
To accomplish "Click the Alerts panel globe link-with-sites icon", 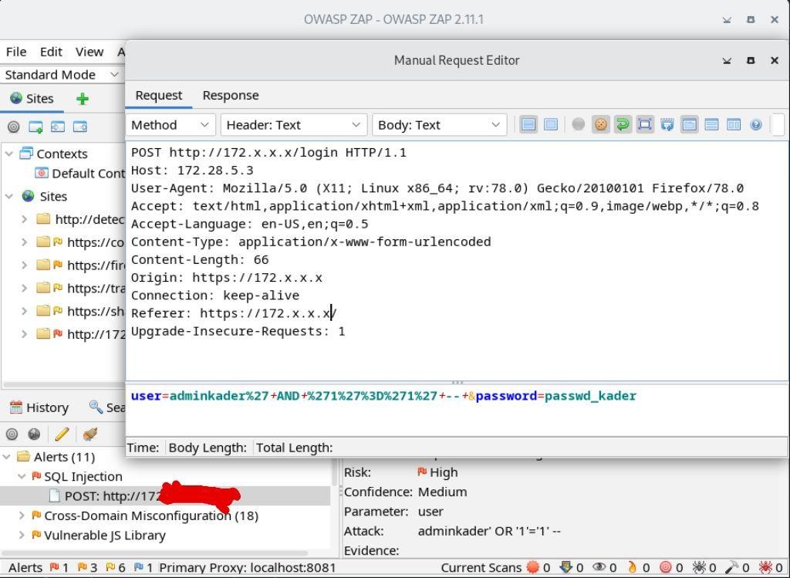I will pos(34,434).
